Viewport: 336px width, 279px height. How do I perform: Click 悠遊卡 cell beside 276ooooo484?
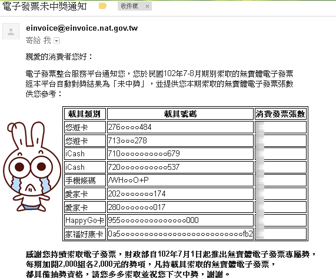pyautogui.click(x=85, y=127)
